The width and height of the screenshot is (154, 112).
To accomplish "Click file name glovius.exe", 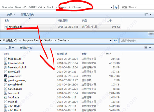I will [15, 76].
